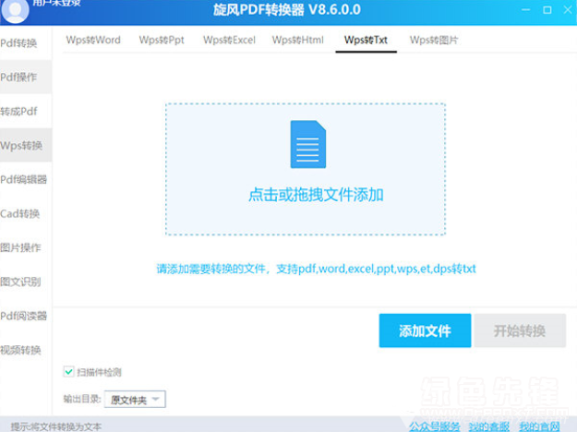Toggle the 扫描件检测 checkbox

click(68, 372)
